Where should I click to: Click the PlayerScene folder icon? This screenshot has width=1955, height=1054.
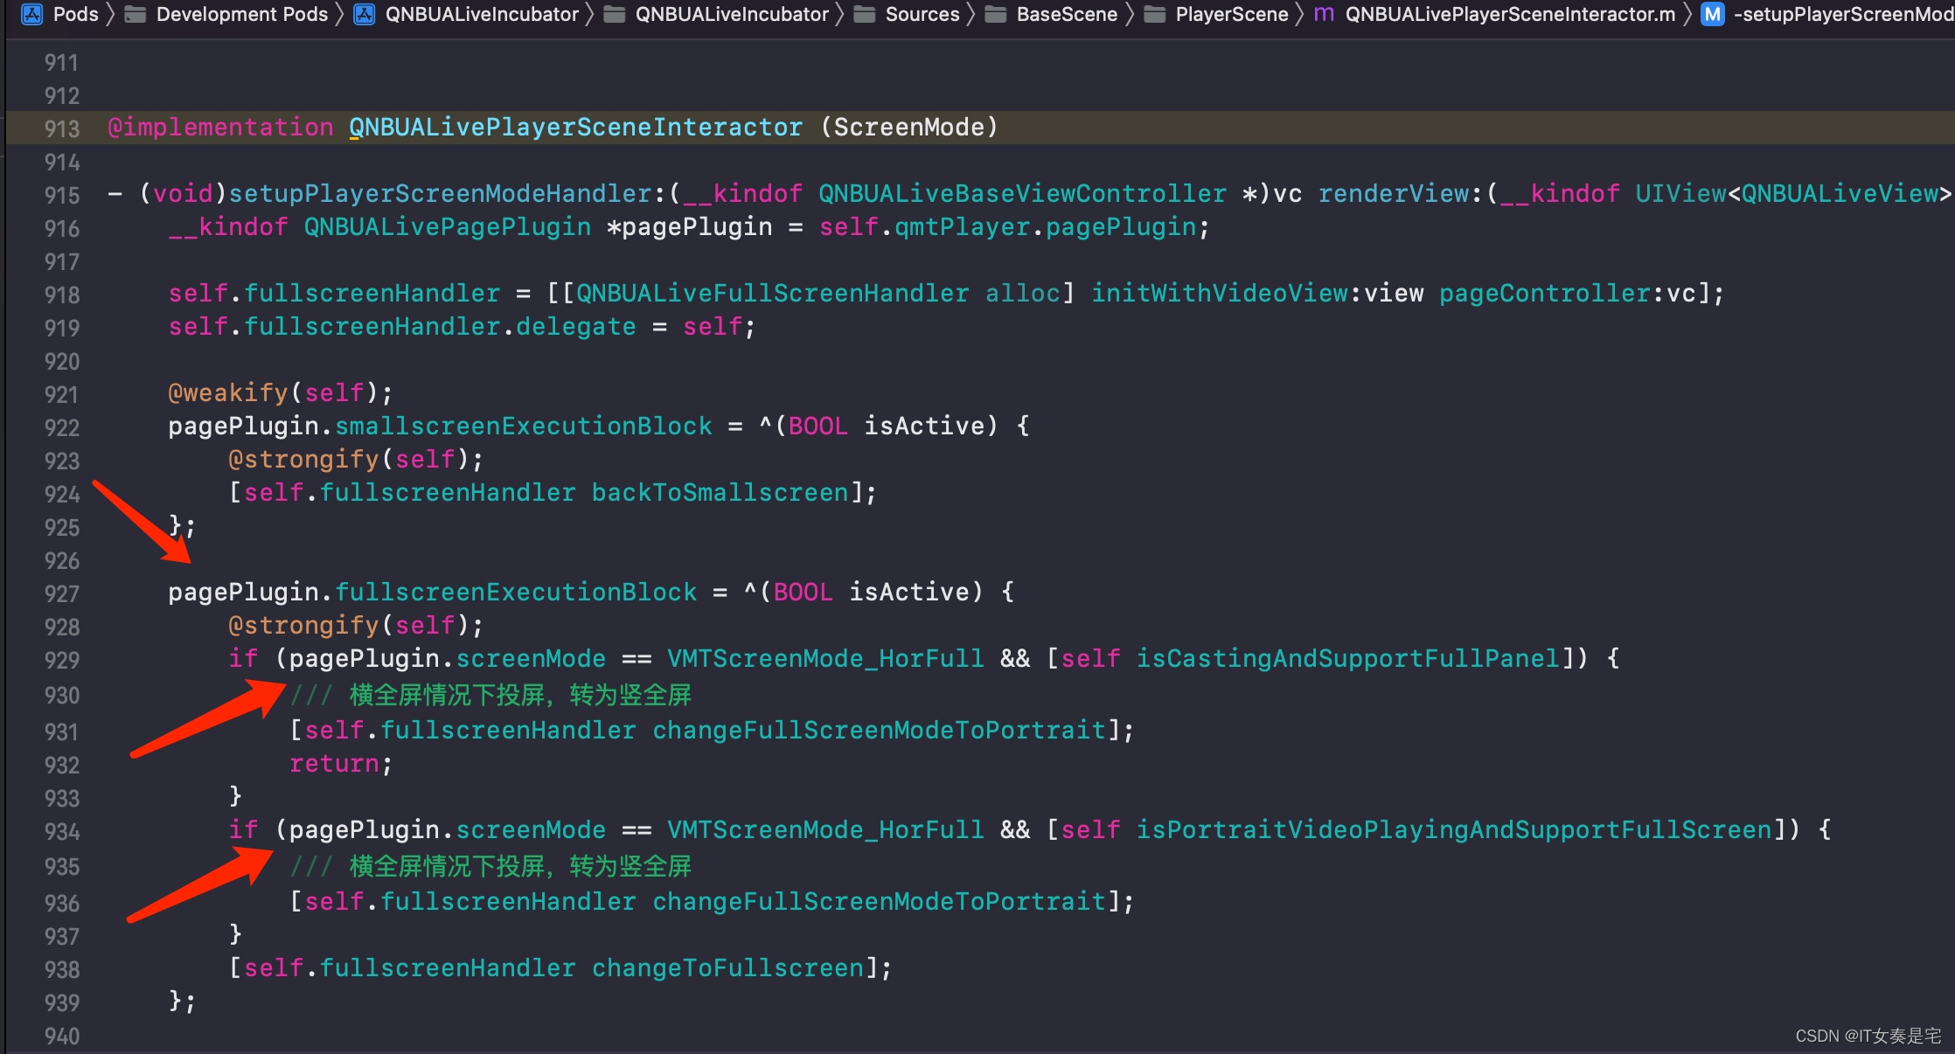1155,14
